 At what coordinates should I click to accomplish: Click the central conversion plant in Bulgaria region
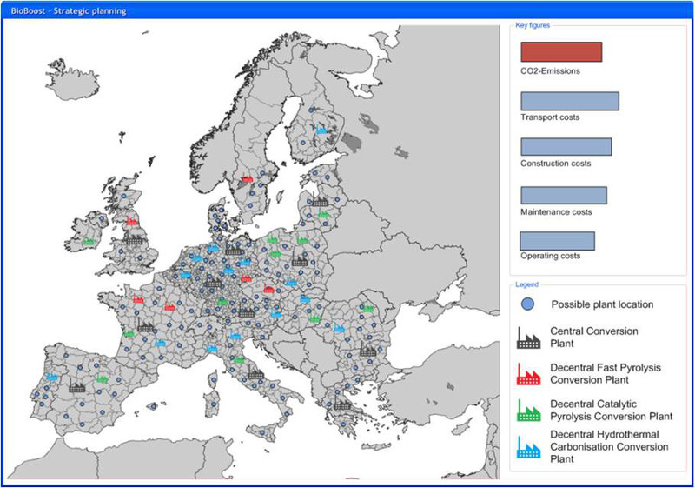(x=367, y=351)
